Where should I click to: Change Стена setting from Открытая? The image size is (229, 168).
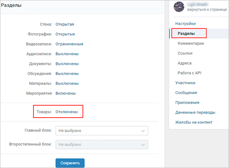point(65,24)
